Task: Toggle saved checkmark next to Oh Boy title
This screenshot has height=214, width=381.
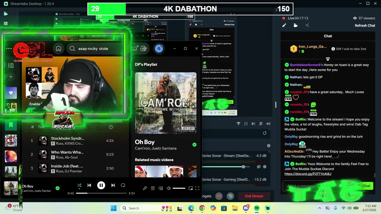Action: pyautogui.click(x=194, y=145)
